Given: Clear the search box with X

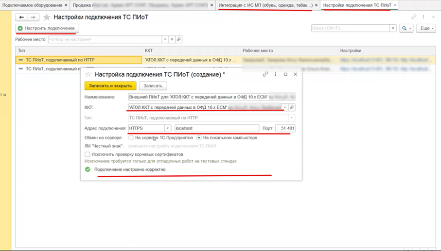Looking at the screenshot, I should pos(393,28).
